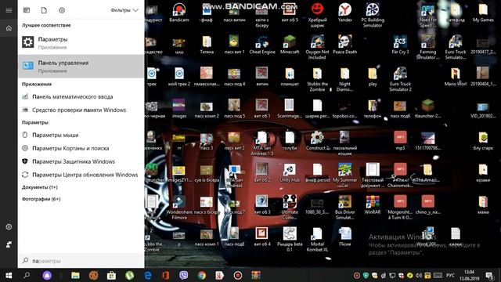This screenshot has width=501, height=282.
Task: Filter results by settings gear icon
Action: tap(62, 10)
